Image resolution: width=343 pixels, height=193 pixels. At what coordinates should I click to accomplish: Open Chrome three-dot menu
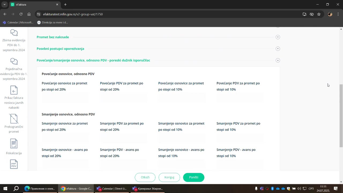click(338, 14)
